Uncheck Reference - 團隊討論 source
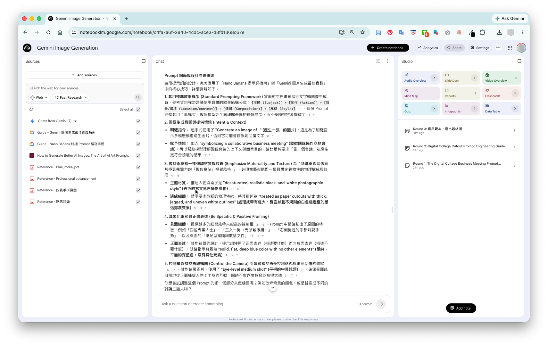 click(x=138, y=202)
